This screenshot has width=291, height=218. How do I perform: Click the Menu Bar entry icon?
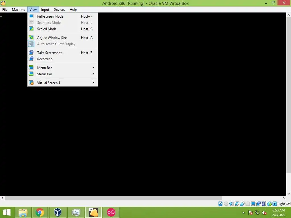coord(31,68)
